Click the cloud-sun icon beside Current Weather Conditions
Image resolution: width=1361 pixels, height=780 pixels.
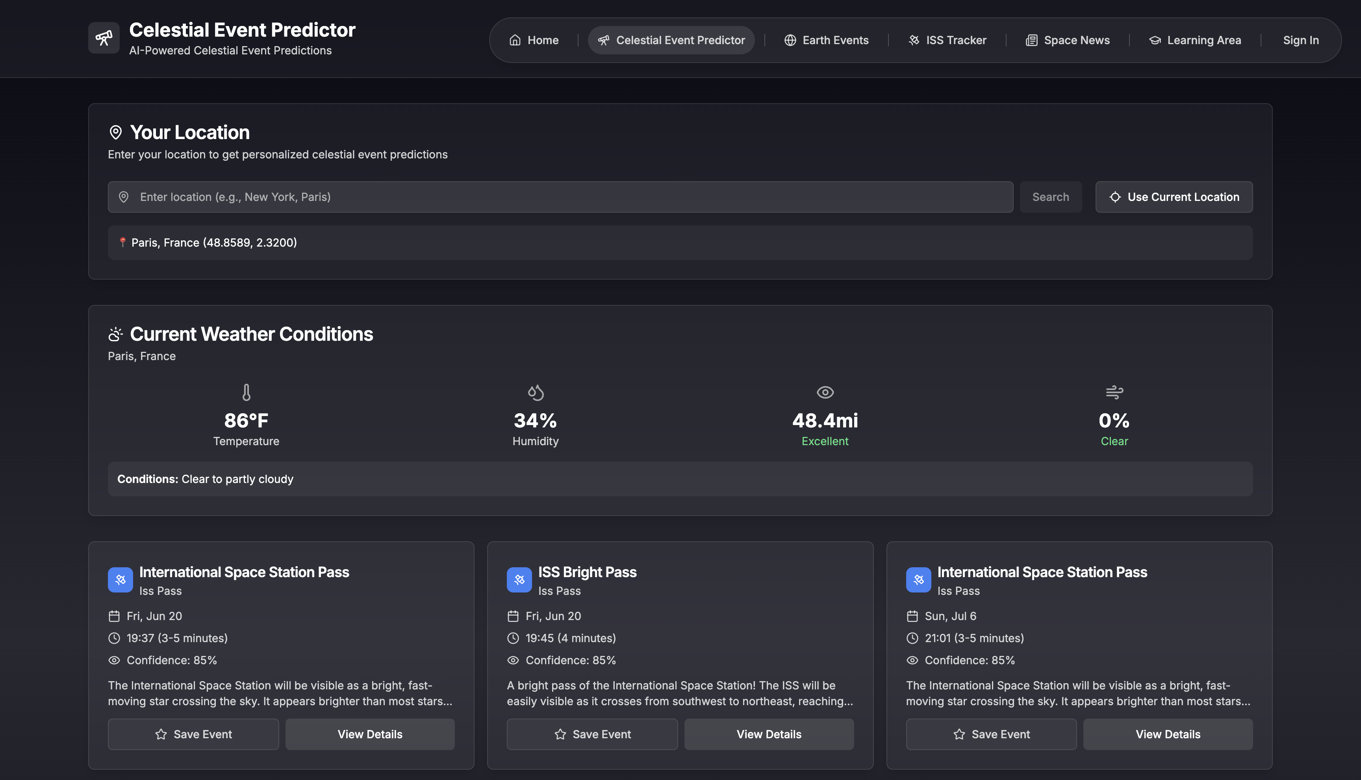[x=116, y=334]
